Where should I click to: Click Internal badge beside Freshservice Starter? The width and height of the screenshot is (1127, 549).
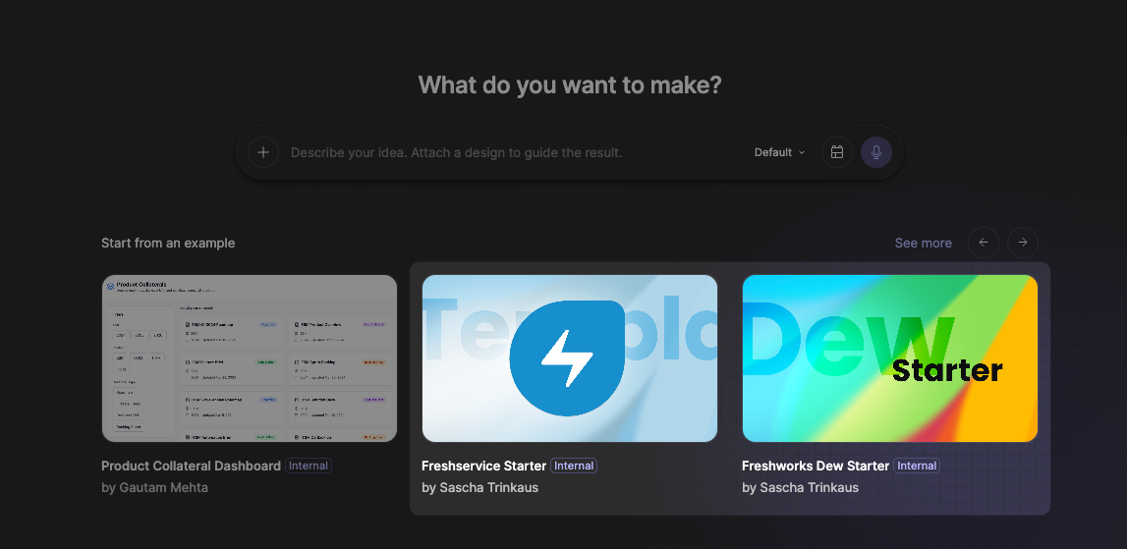[574, 466]
